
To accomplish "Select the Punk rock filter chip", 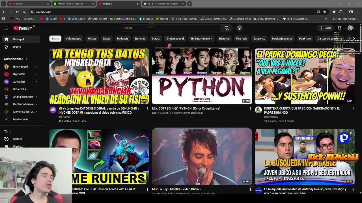I will tap(305, 39).
